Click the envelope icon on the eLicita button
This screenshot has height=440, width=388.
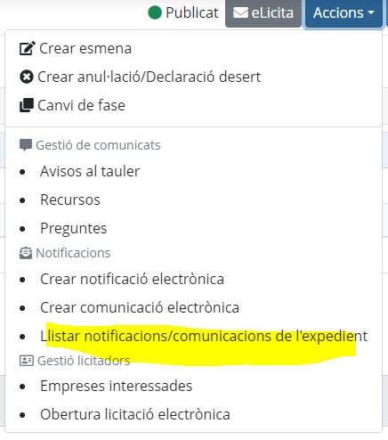click(240, 12)
